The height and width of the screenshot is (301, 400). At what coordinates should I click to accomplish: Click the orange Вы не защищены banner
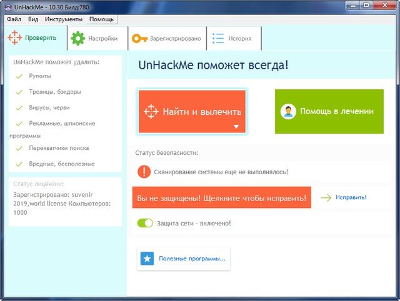pos(222,198)
